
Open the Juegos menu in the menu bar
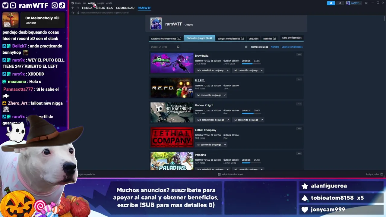click(x=101, y=3)
